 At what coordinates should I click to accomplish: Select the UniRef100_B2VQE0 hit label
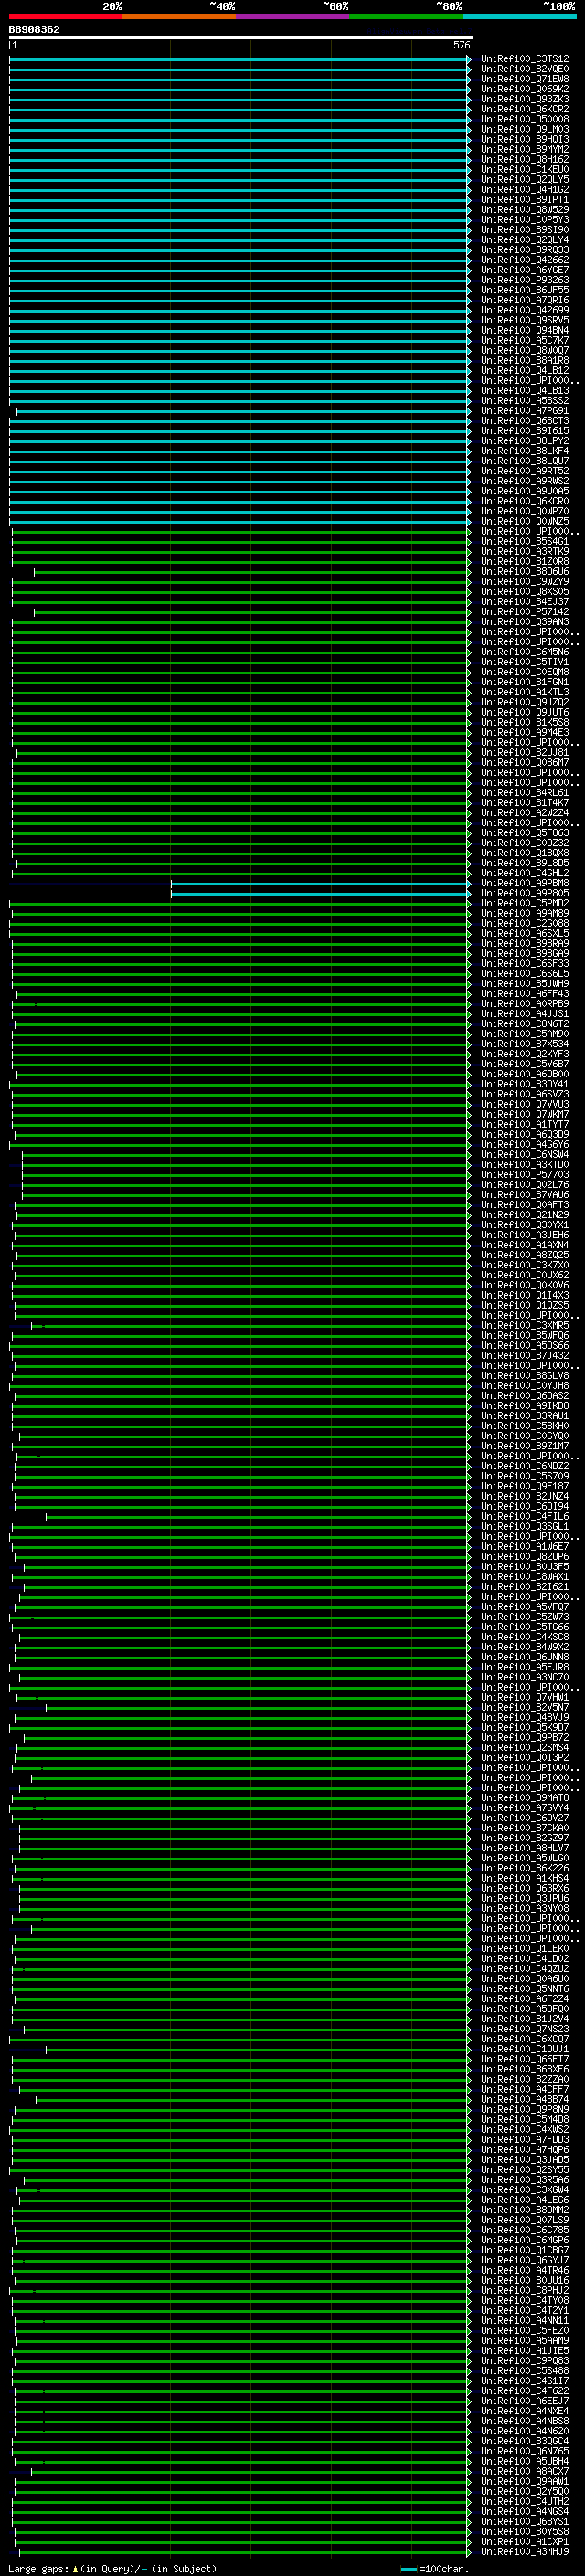click(524, 69)
